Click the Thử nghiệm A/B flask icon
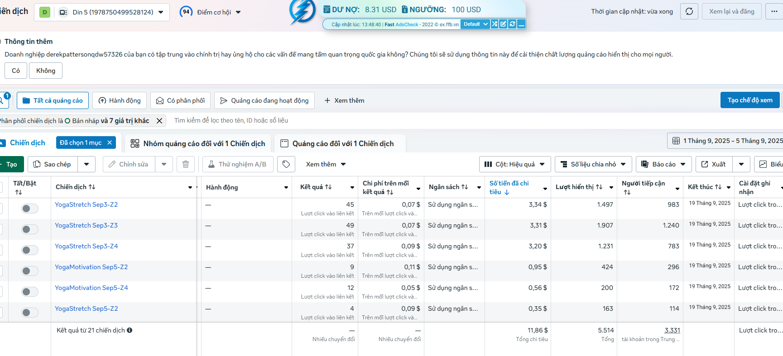Viewport: 783px width, 356px height. click(211, 164)
